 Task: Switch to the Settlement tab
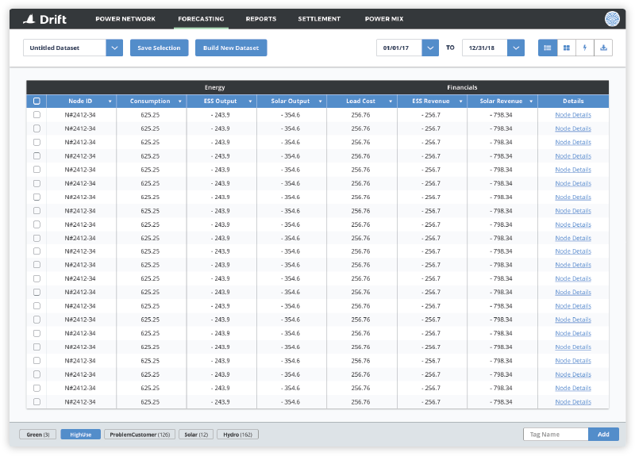[x=319, y=19]
